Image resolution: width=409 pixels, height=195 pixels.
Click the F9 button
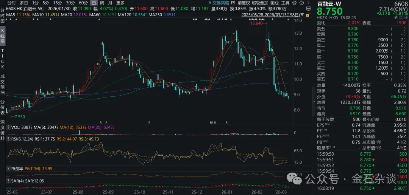point(233,3)
